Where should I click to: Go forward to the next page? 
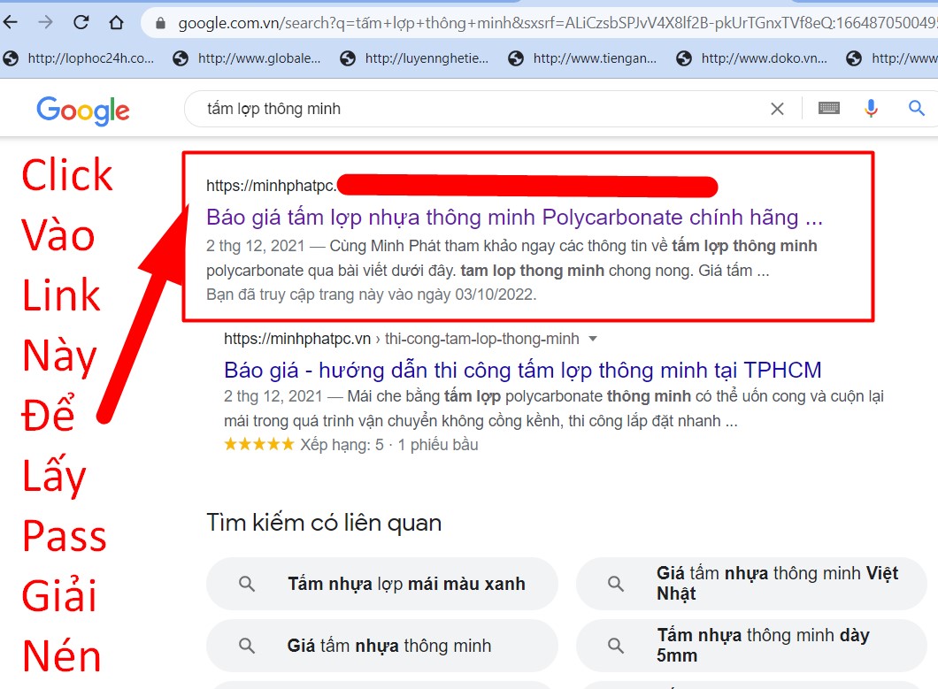[45, 23]
